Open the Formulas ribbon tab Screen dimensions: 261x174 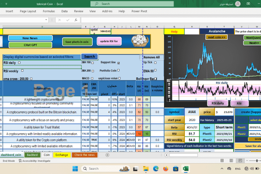pyautogui.click(x=49, y=11)
